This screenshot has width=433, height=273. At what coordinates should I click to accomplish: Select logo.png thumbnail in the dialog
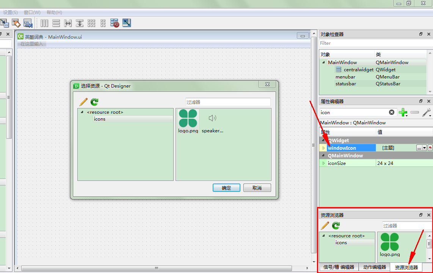click(188, 121)
